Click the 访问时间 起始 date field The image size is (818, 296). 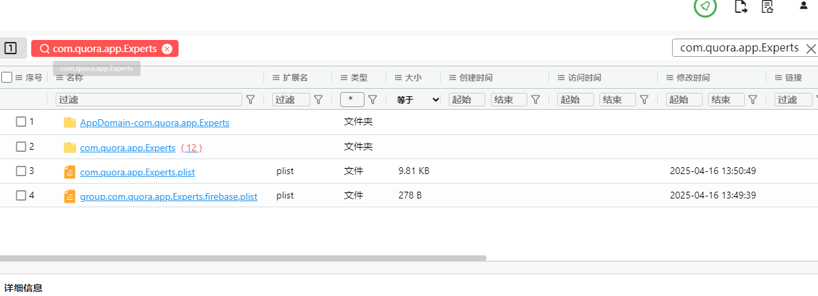point(576,100)
